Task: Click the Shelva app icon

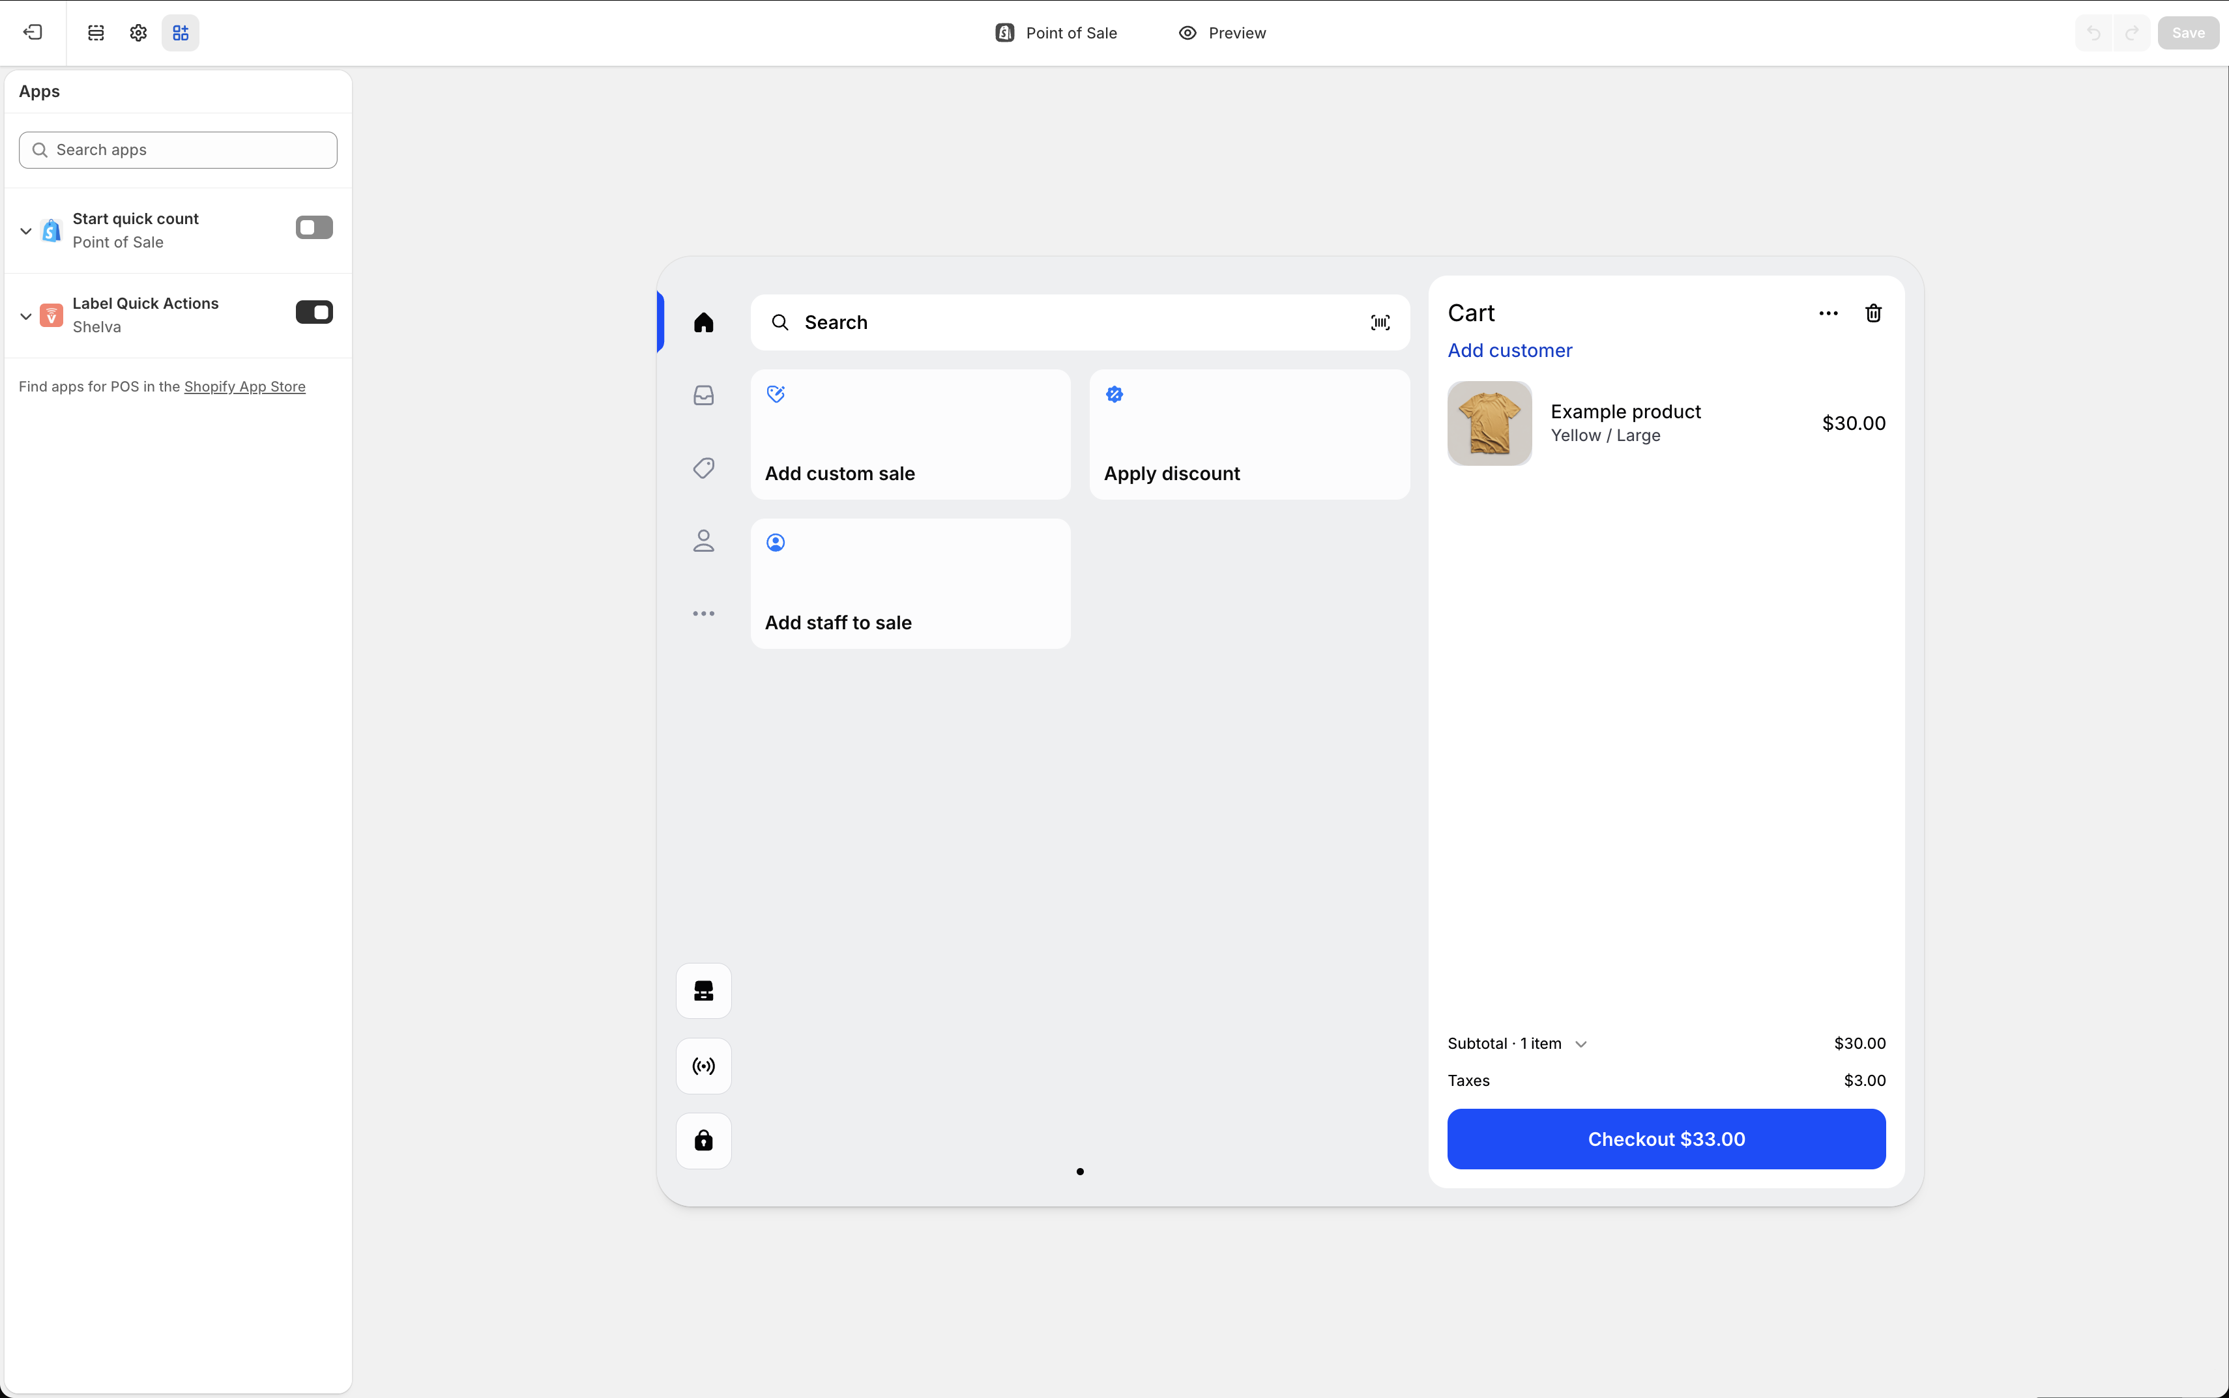Action: click(x=51, y=315)
